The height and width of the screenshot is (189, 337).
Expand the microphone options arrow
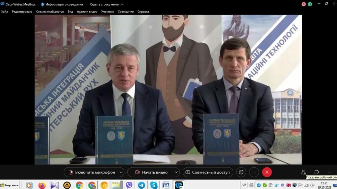(121, 172)
